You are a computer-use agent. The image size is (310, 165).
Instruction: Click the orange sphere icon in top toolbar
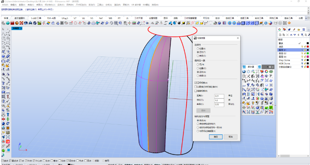(17, 23)
